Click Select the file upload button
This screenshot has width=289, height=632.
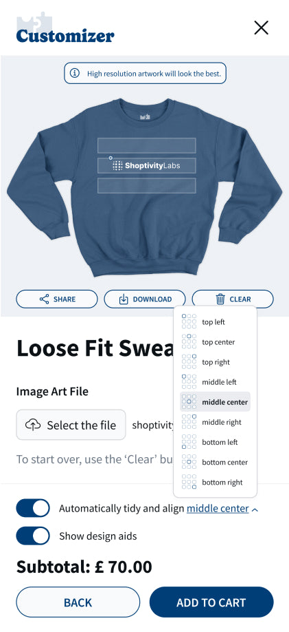point(71,425)
